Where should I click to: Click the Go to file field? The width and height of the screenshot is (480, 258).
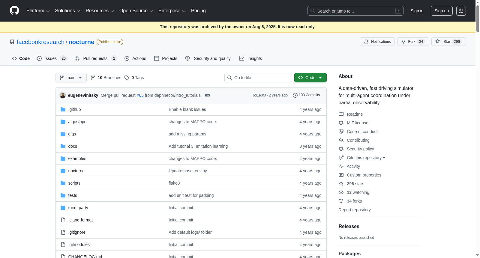point(258,78)
